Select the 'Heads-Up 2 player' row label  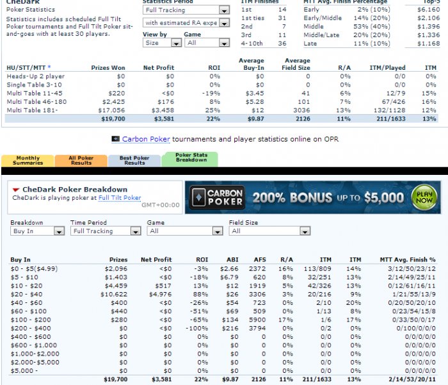(36, 76)
